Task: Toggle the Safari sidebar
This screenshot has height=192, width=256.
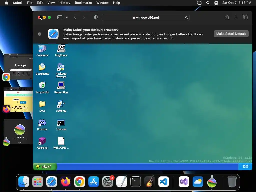Action: click(60, 17)
